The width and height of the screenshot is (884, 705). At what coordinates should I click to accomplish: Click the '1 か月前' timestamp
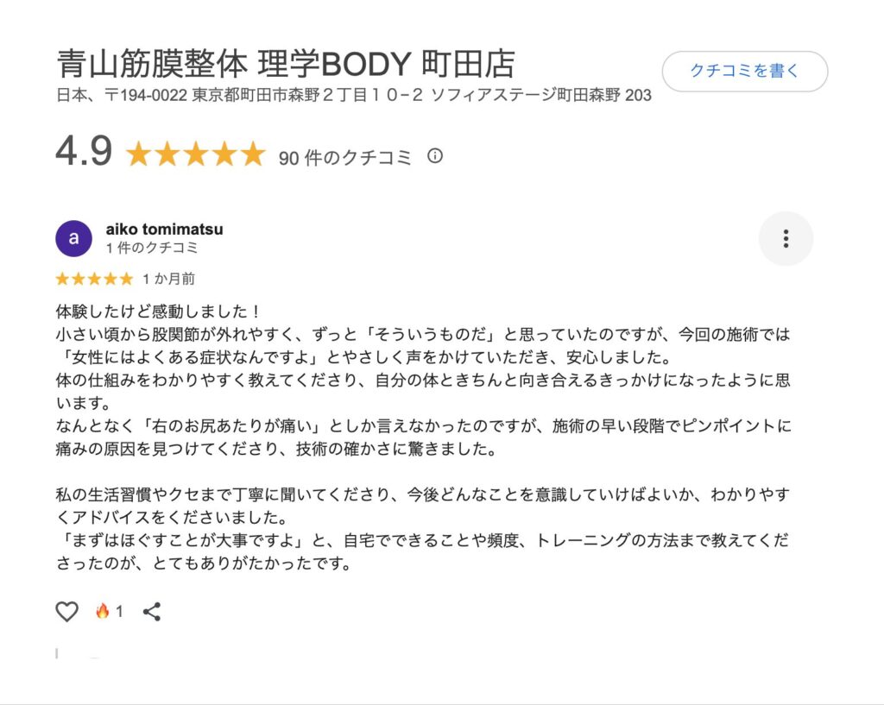pyautogui.click(x=168, y=279)
